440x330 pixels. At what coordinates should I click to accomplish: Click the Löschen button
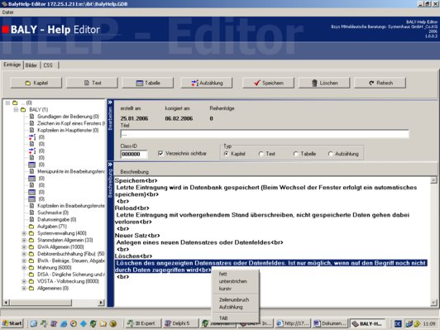click(324, 83)
